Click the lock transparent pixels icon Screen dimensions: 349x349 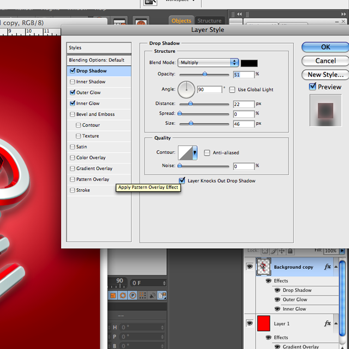[x=265, y=251]
